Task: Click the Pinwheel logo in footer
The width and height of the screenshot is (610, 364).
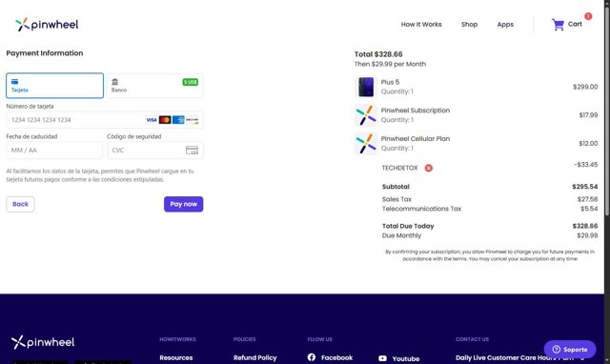Action: (43, 342)
